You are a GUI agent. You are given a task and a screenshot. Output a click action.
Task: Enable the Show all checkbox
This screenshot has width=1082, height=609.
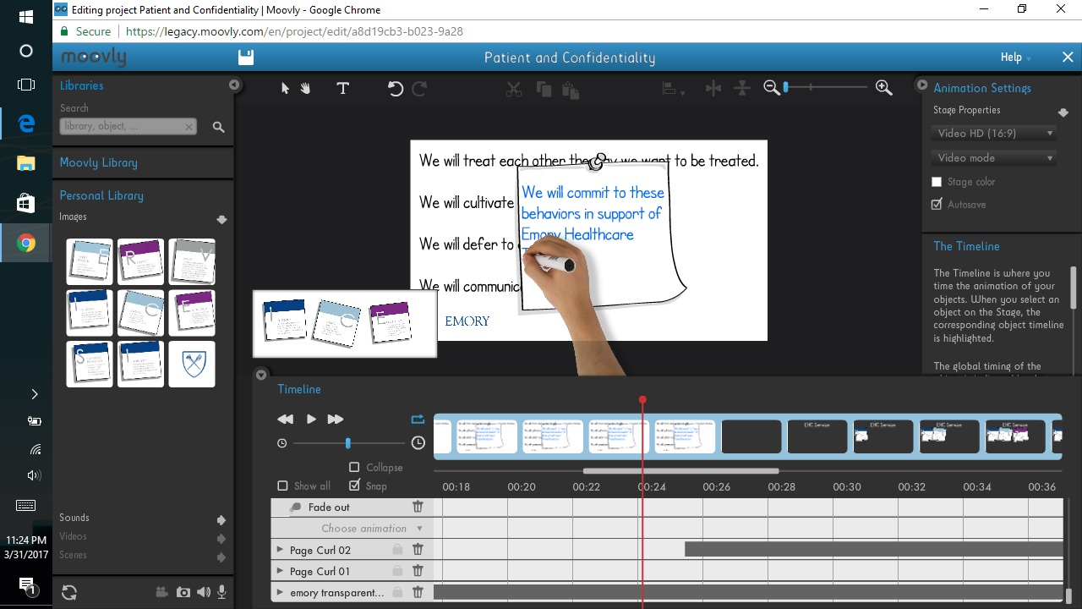tap(282, 486)
